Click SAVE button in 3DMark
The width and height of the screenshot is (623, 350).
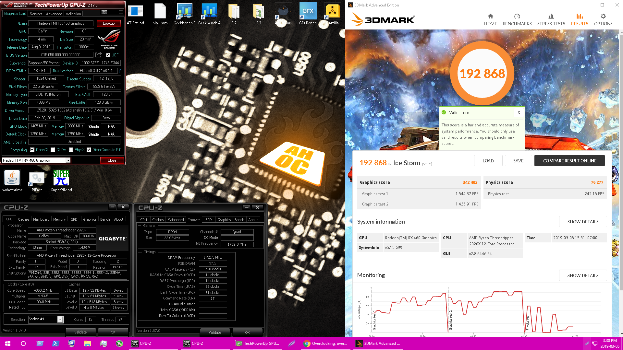tap(518, 161)
